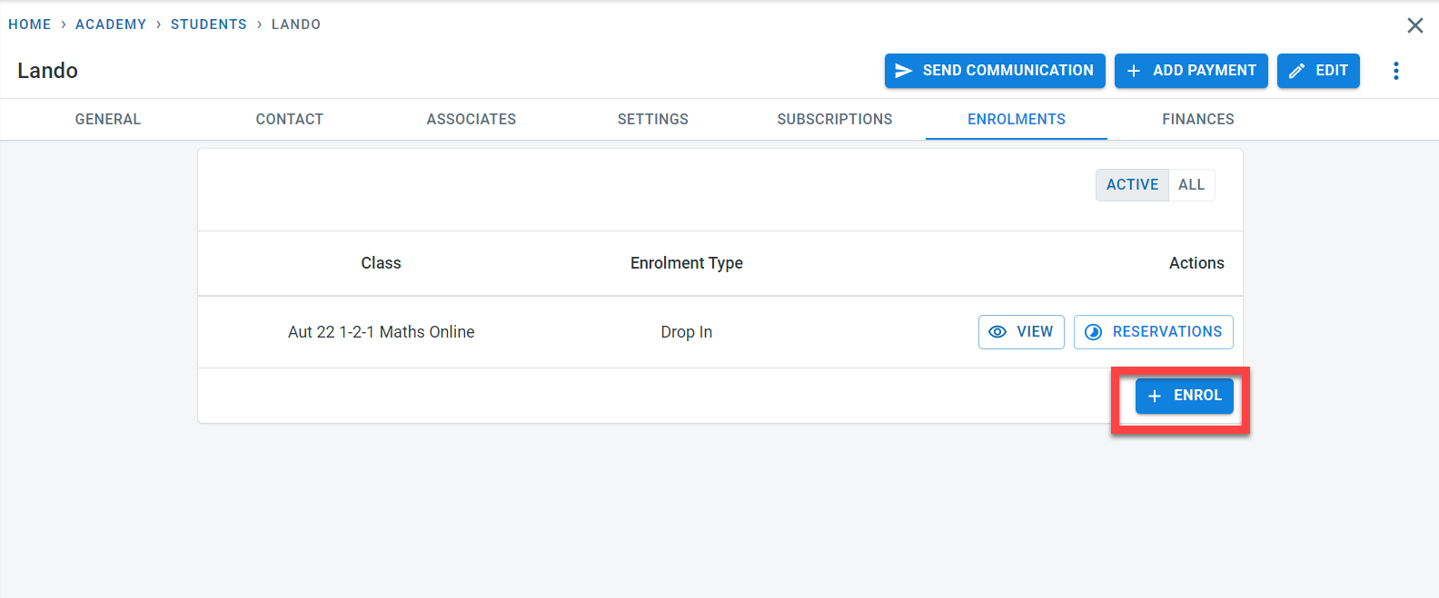
Task: Open the Contact tab
Action: tap(290, 120)
